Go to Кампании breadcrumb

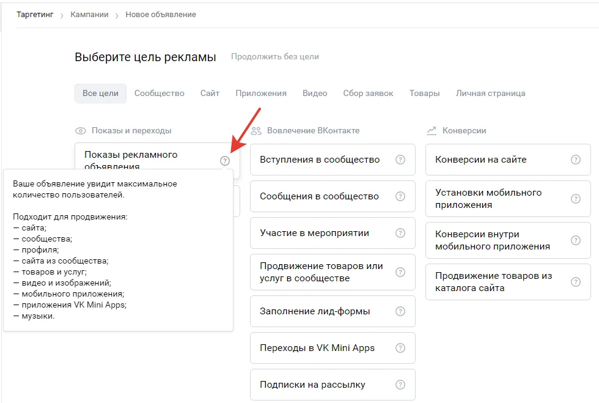89,15
